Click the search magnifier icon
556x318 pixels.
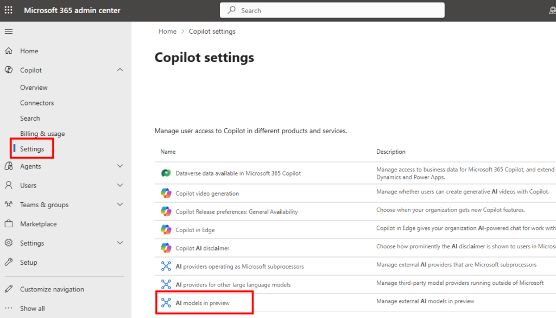coord(231,10)
